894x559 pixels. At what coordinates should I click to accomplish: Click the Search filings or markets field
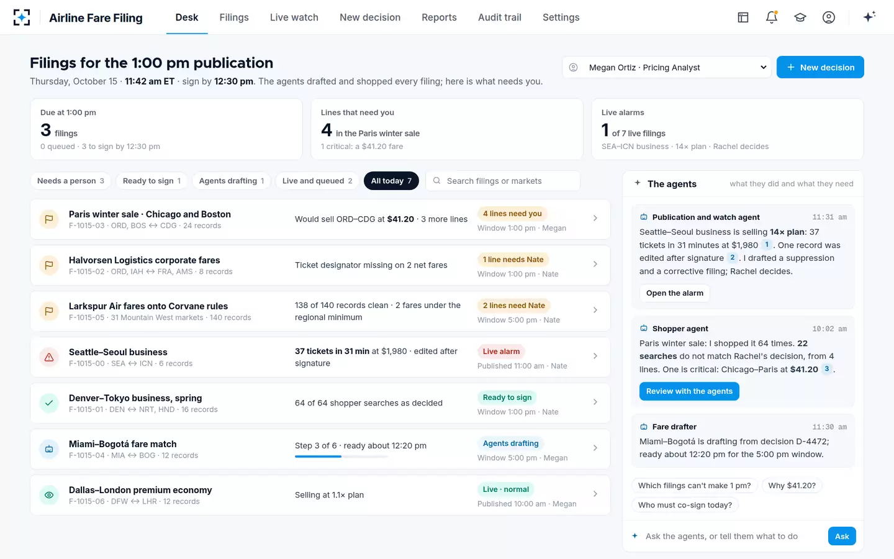[x=502, y=181]
